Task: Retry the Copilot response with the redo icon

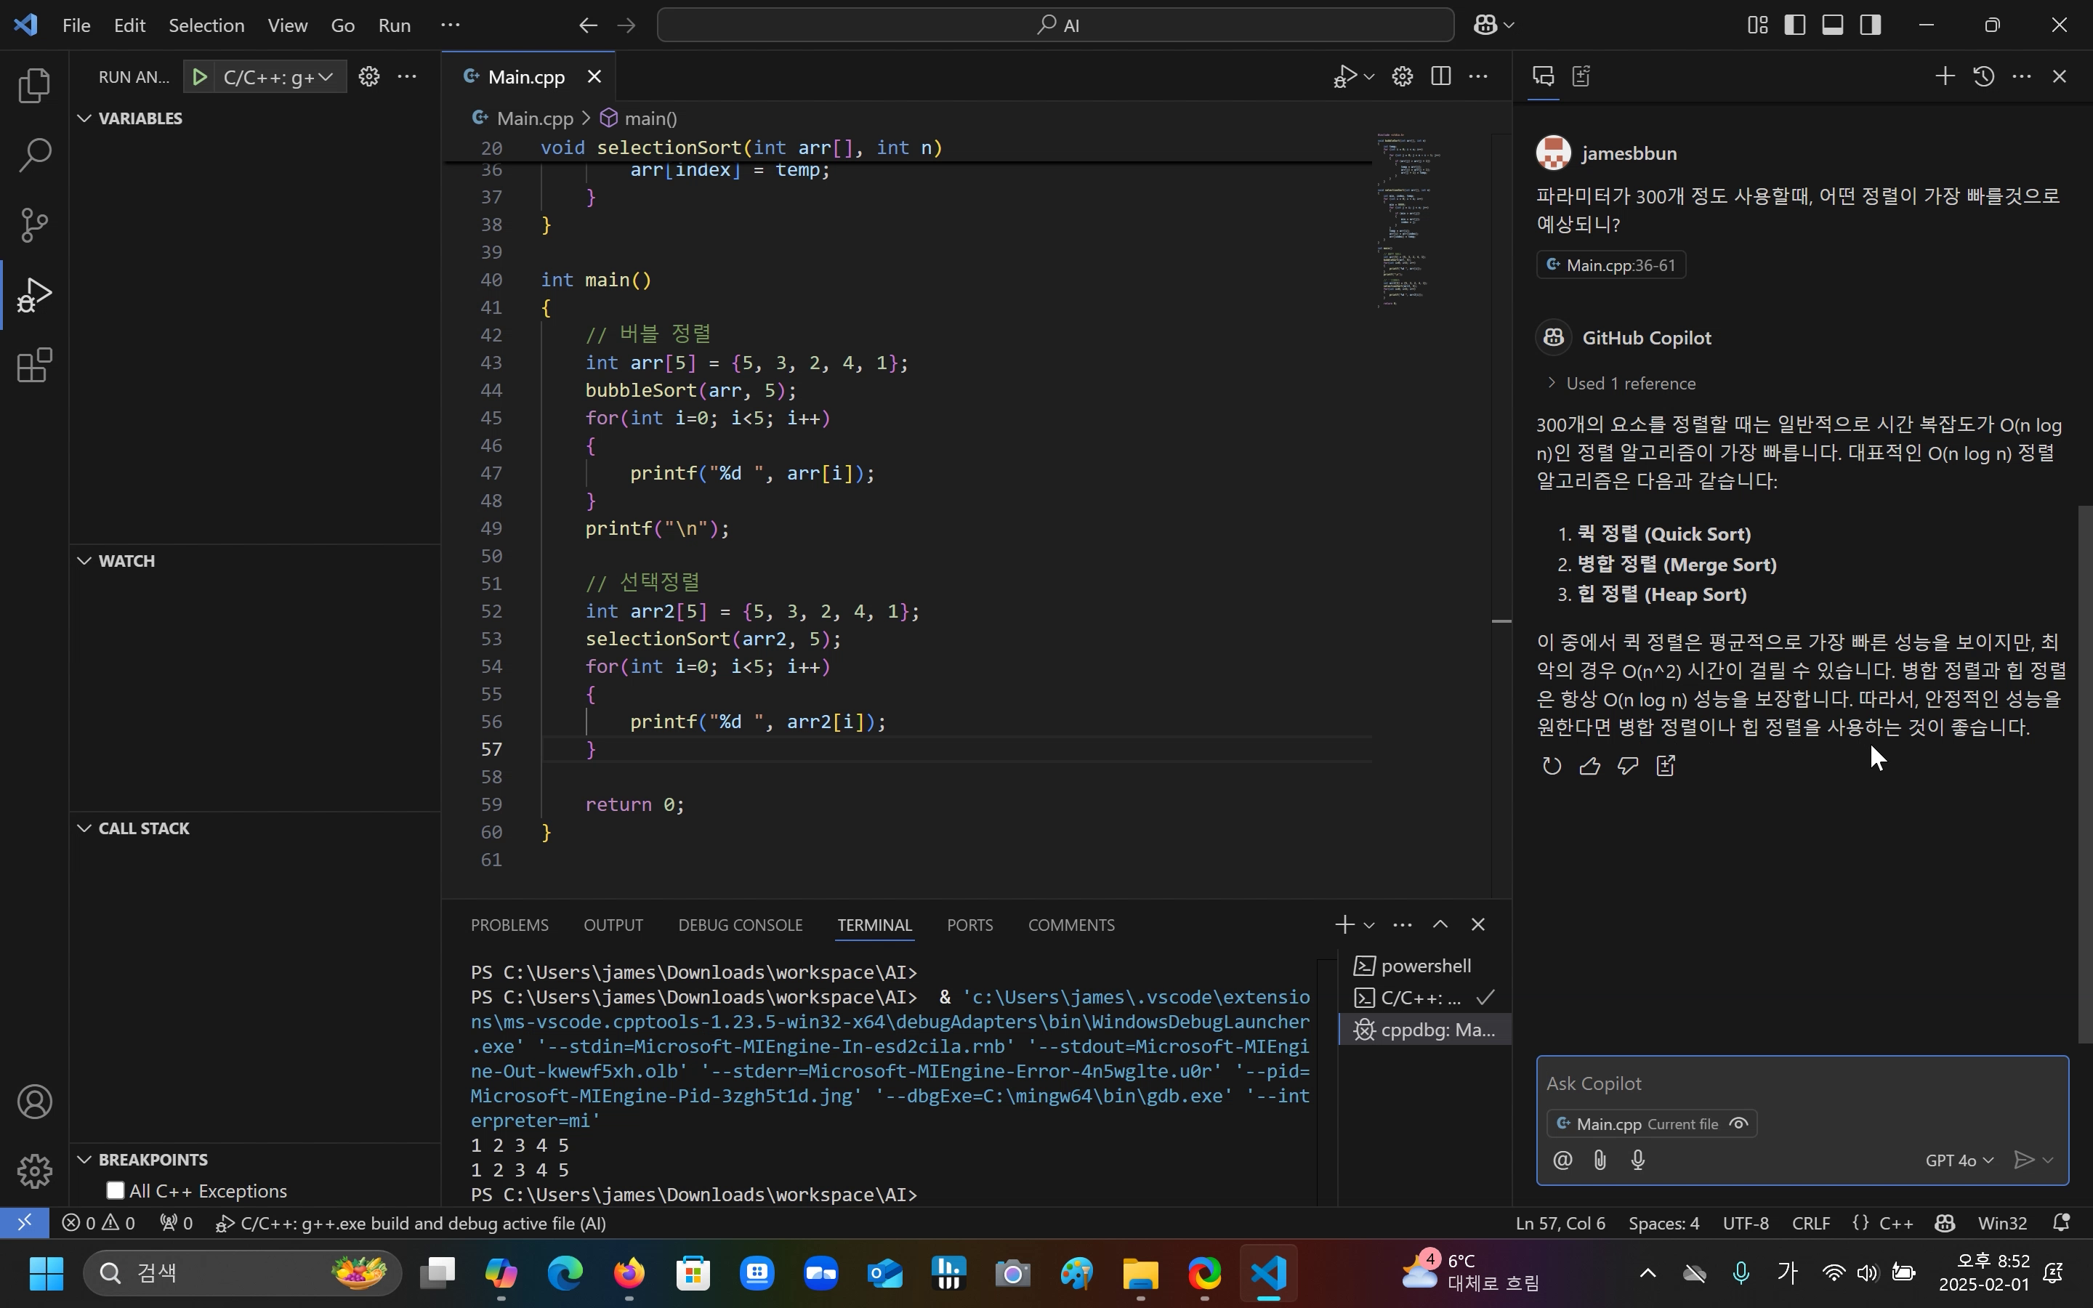Action: point(1552,766)
